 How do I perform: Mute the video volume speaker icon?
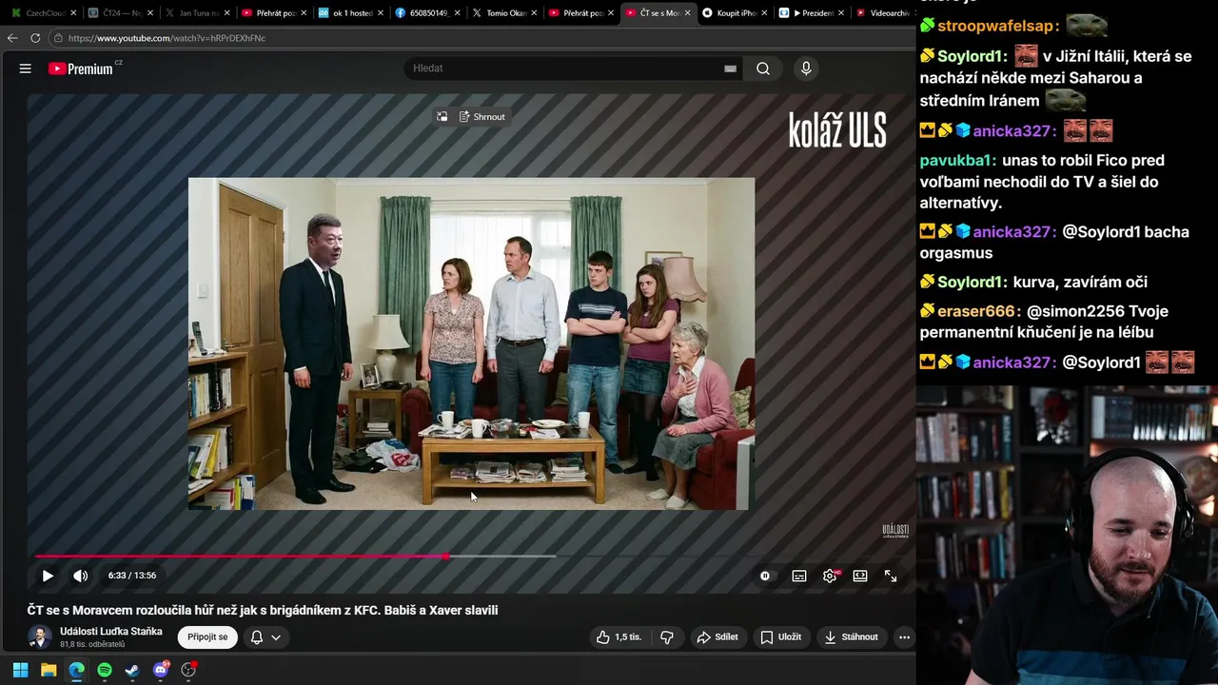click(81, 576)
